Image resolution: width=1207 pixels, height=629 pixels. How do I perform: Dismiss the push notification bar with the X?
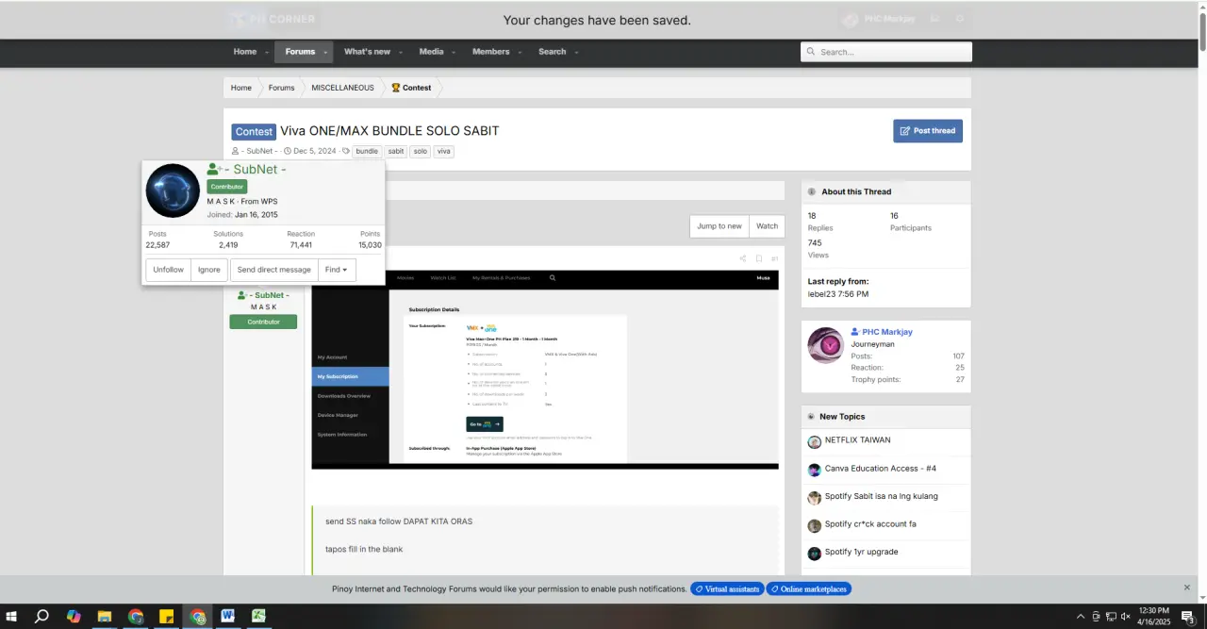[1187, 588]
